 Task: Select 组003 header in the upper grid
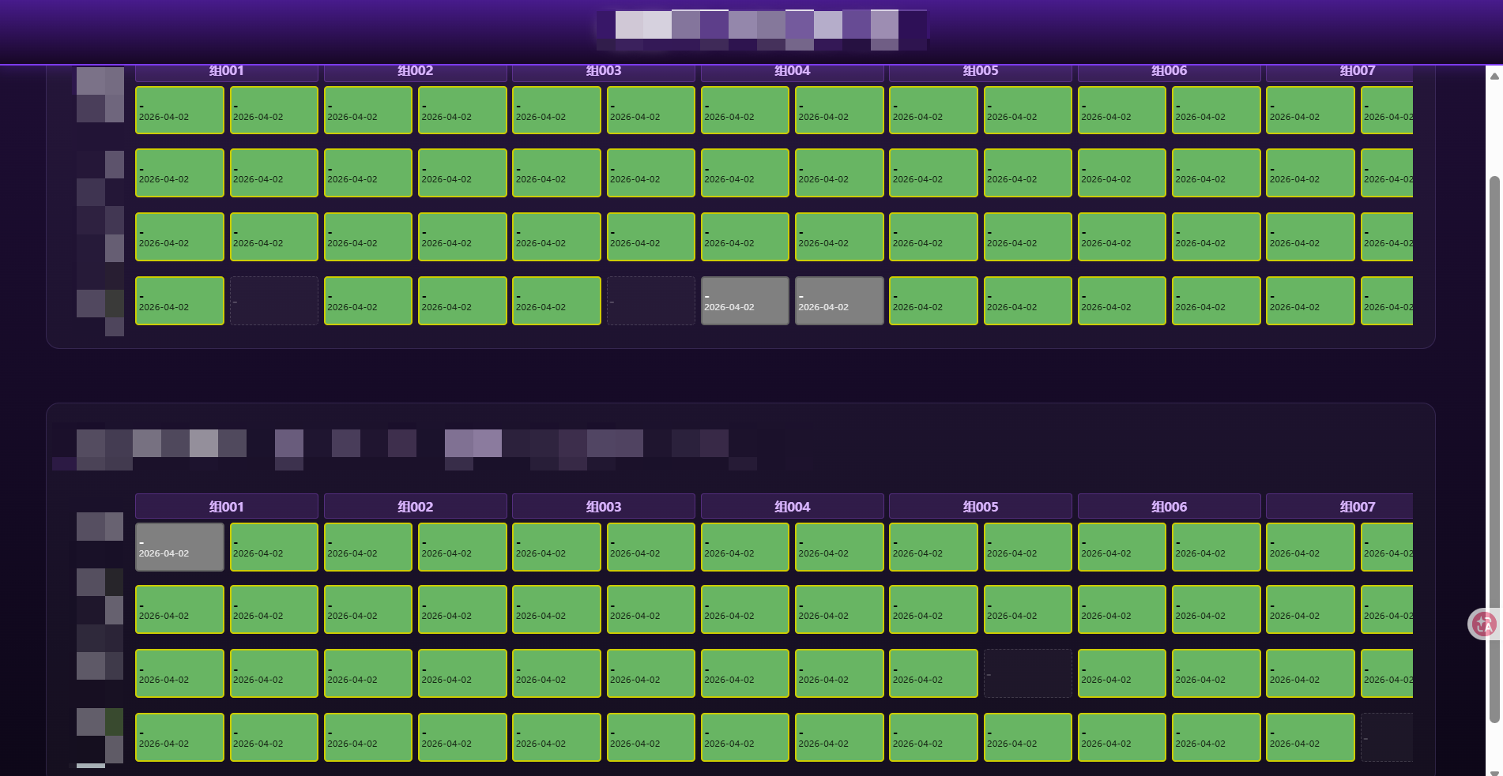click(604, 72)
